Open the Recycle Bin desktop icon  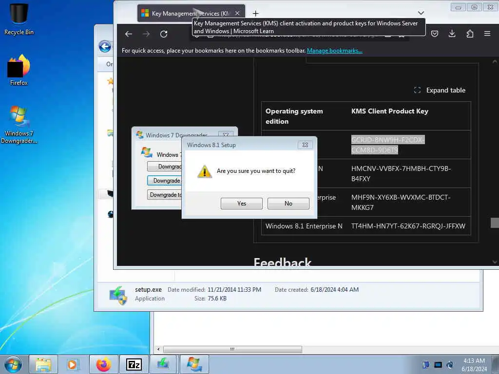19,19
